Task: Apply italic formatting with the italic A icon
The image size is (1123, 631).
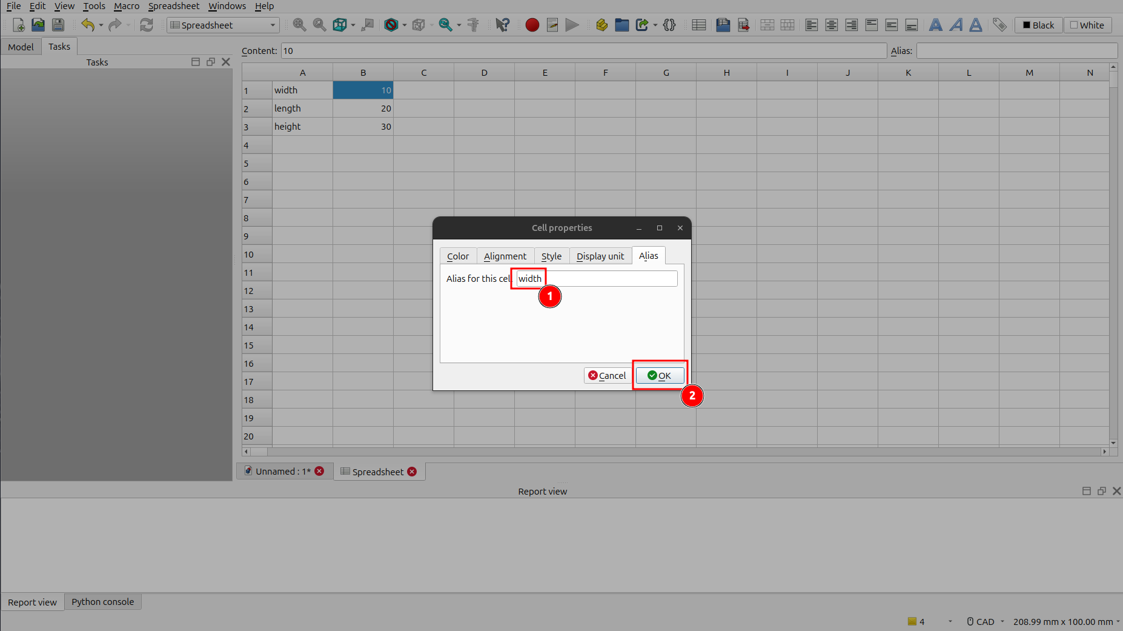Action: click(x=956, y=25)
